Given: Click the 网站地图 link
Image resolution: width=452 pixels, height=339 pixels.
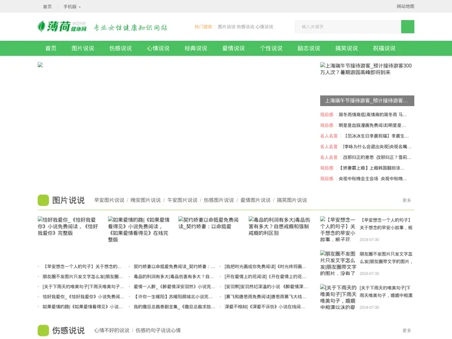Looking at the screenshot, I should point(405,6).
